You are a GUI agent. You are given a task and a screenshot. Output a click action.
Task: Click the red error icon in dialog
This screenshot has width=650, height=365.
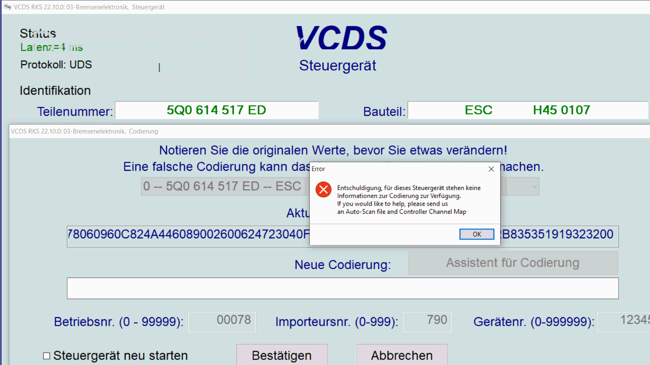pyautogui.click(x=323, y=189)
